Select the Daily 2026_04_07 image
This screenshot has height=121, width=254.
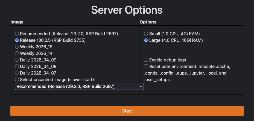coord(17,73)
